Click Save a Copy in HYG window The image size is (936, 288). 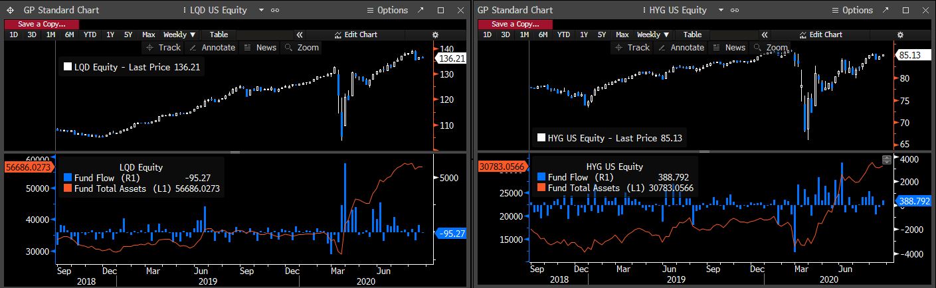coord(515,24)
